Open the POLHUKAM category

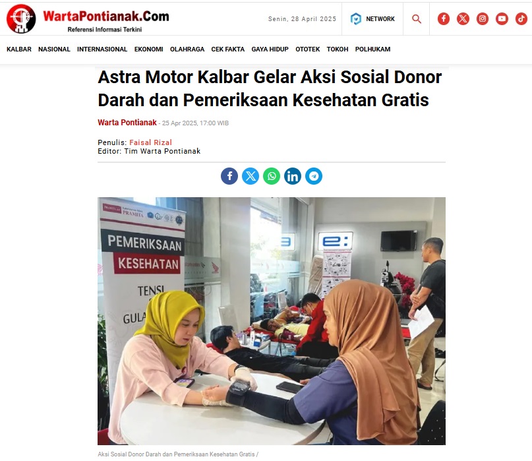point(372,49)
